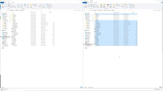Screen dimensions: 163x91
Task: Click Copy icon in left window ribbon
Action: (6, 5)
